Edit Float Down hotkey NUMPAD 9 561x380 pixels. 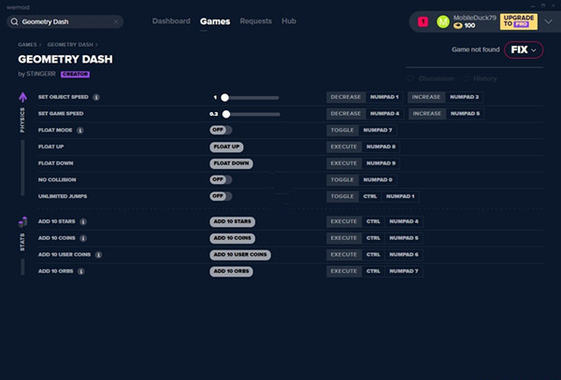click(381, 163)
